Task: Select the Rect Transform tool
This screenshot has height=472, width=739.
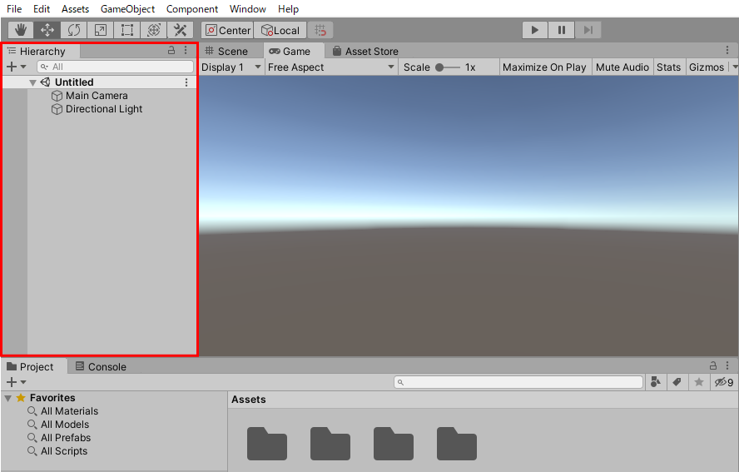Action: [126, 30]
